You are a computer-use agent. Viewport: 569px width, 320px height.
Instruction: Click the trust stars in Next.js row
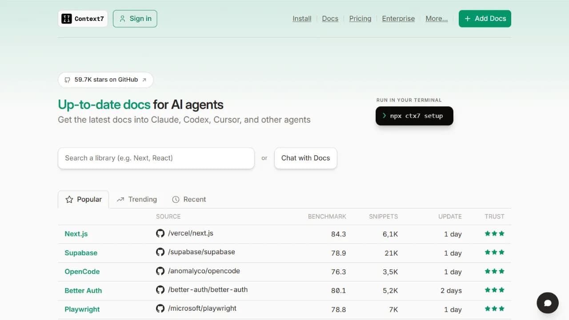coord(494,233)
